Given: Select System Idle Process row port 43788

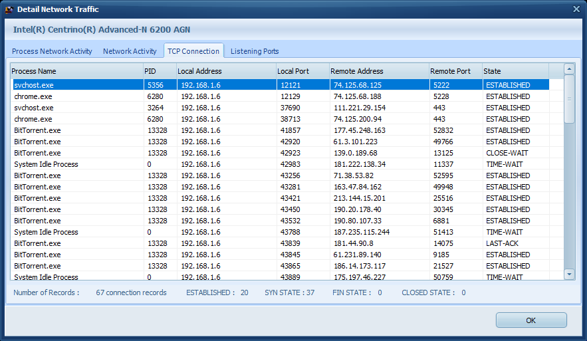Looking at the screenshot, I should click(281, 232).
